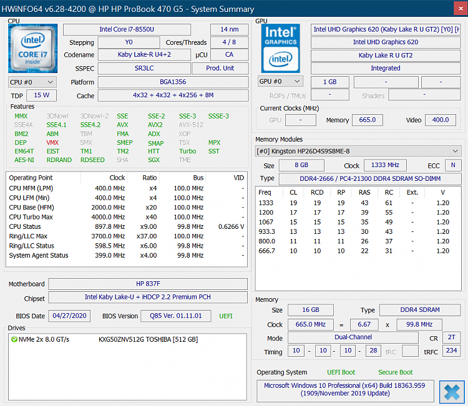Click the Cores/Threads 4 / 8 value
The image size is (468, 406).
point(229,42)
